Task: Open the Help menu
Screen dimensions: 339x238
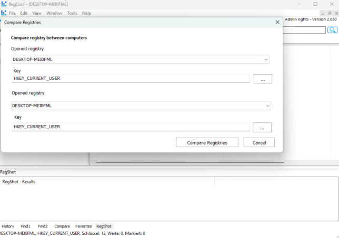Action: coord(86,13)
